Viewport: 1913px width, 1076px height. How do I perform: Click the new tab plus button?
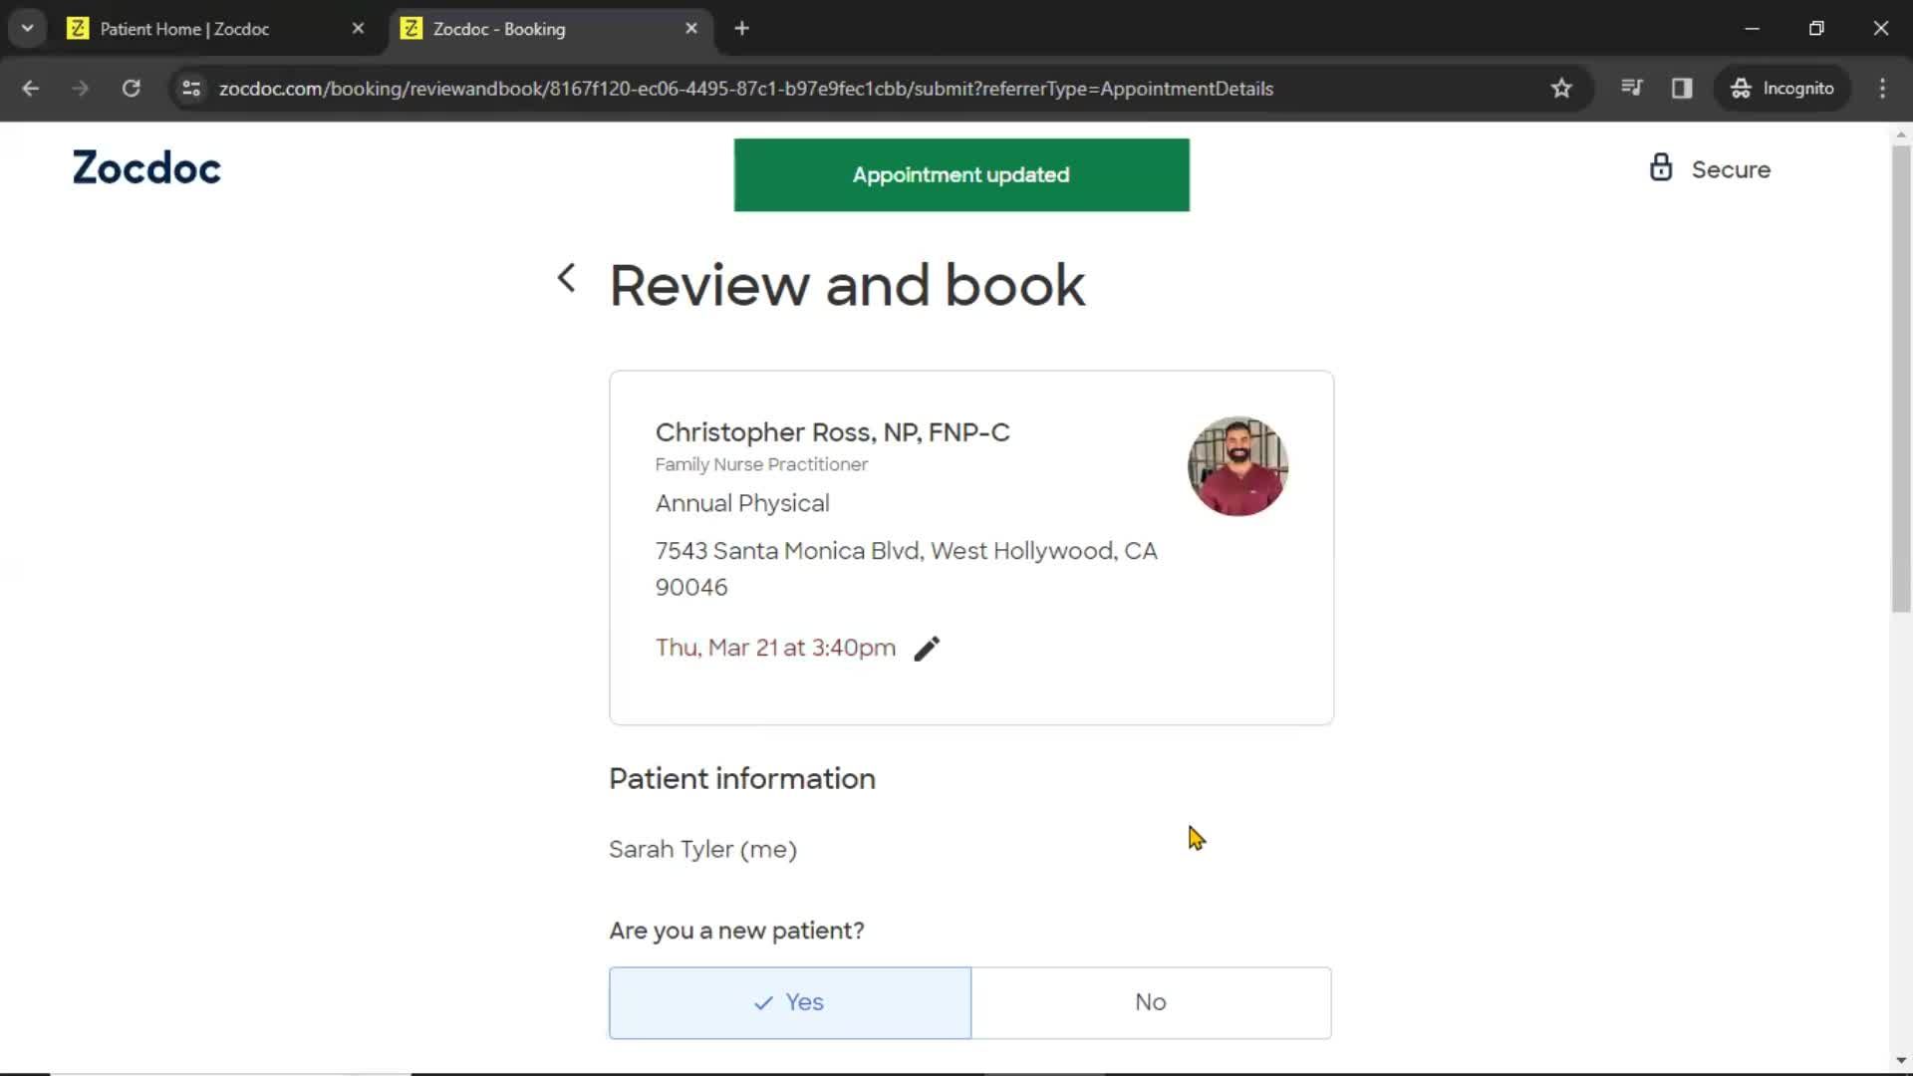[x=742, y=29]
